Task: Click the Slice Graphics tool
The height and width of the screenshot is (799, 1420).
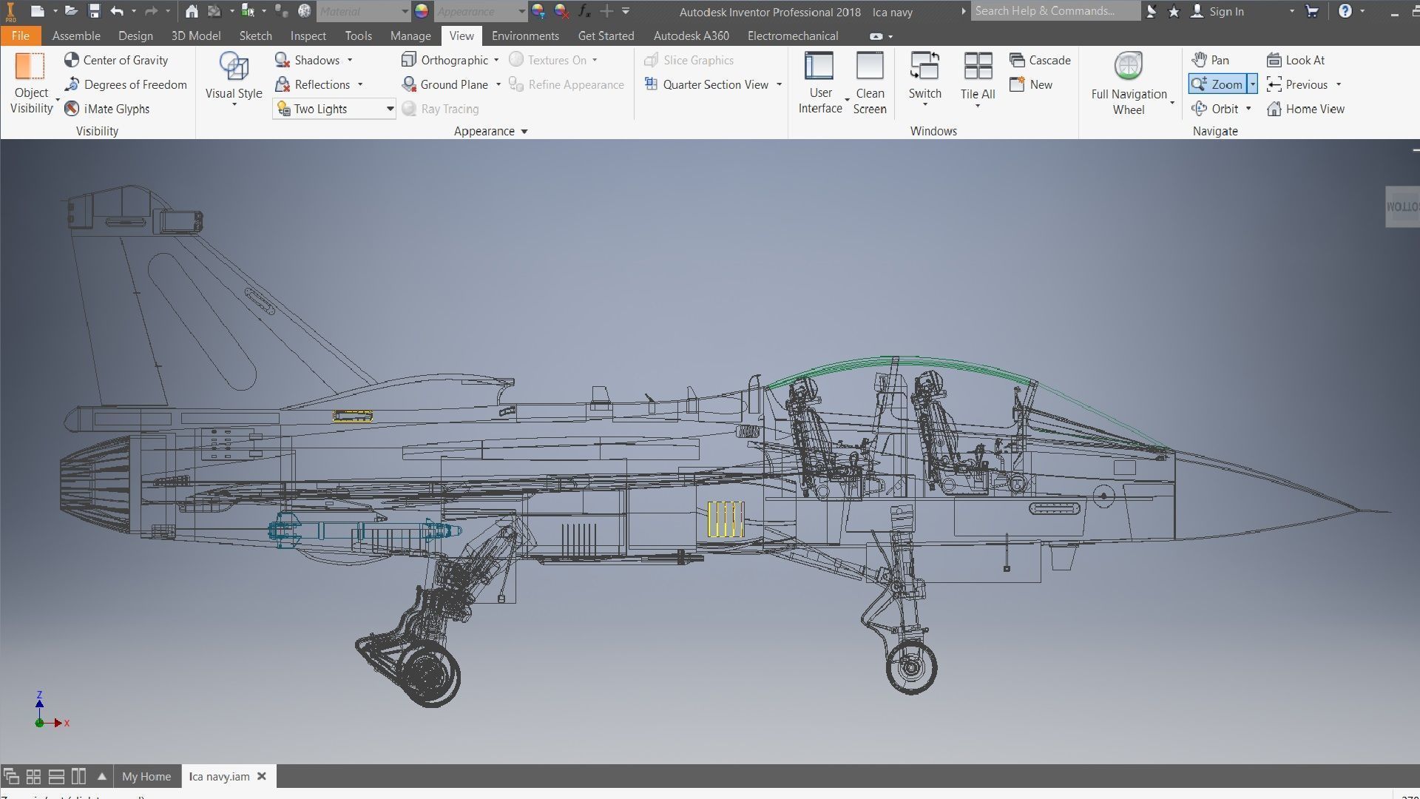Action: [689, 60]
